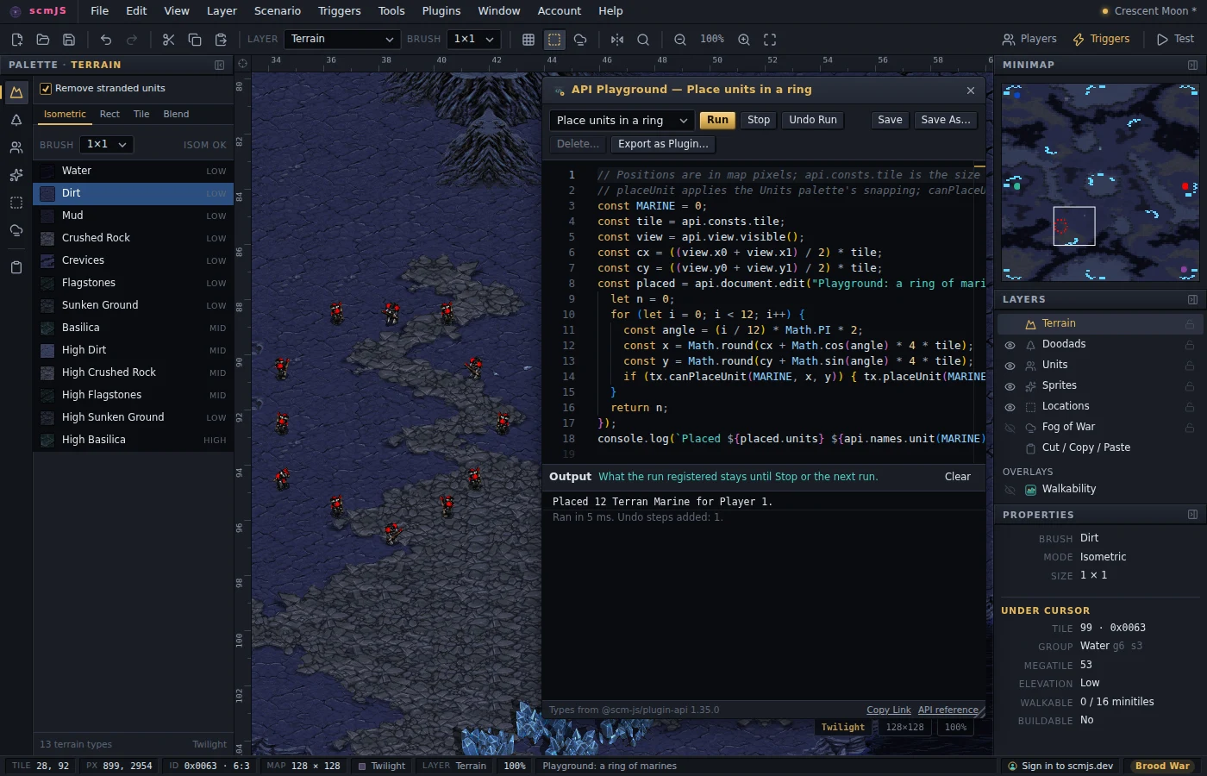Open the palette Brush 1×1 dropdown

click(x=107, y=145)
